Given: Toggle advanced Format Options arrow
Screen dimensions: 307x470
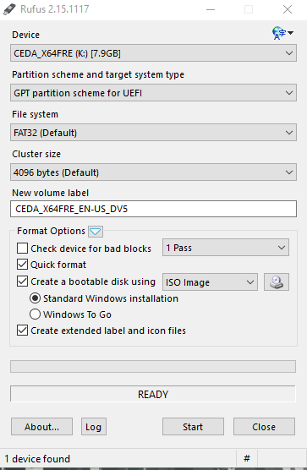Looking at the screenshot, I should click(96, 232).
